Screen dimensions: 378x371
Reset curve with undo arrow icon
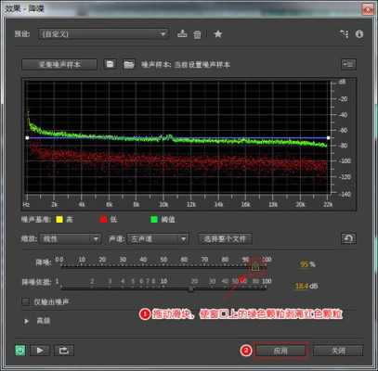[348, 238]
